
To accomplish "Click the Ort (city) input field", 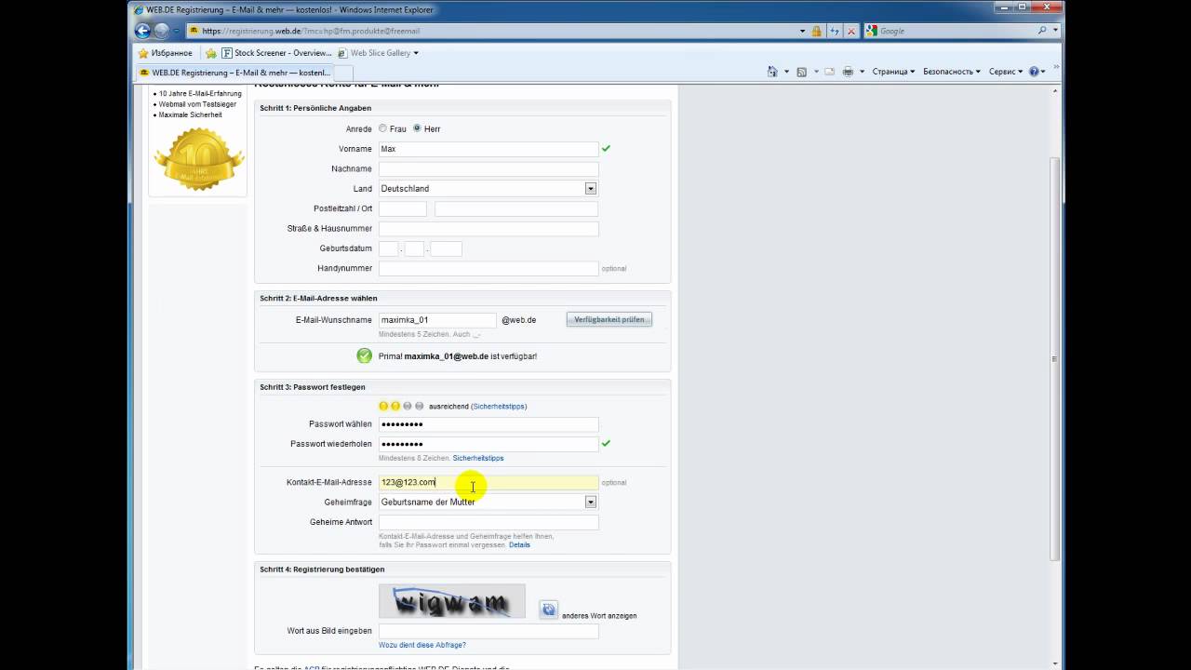I will click(516, 208).
